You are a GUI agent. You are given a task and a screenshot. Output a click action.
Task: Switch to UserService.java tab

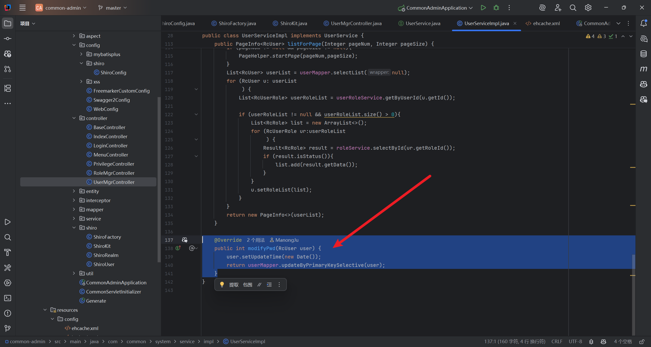point(419,23)
